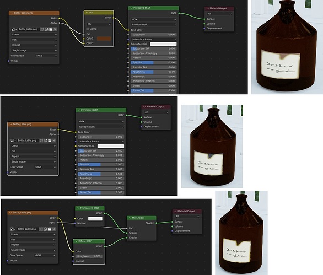Click Normal socket on Diffuse BSDF node

coord(73,261)
